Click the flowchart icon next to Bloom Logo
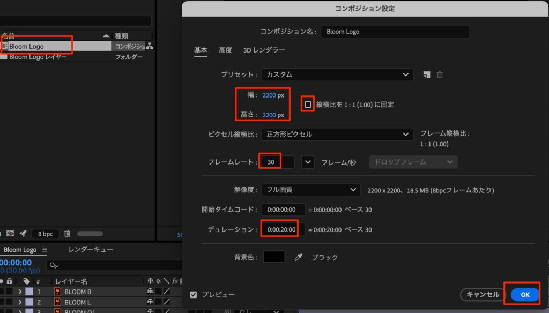Image resolution: width=549 pixels, height=313 pixels. [149, 47]
